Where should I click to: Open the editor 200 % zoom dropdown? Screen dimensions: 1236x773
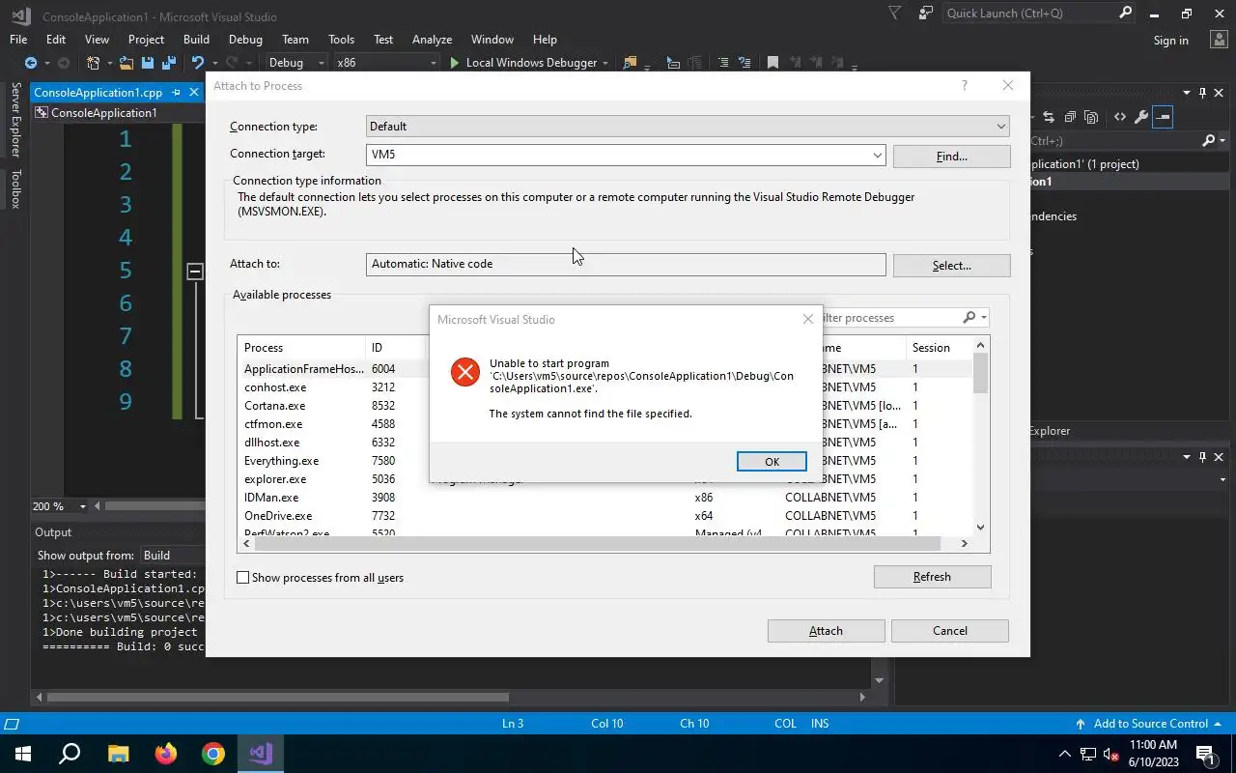pyautogui.click(x=82, y=506)
